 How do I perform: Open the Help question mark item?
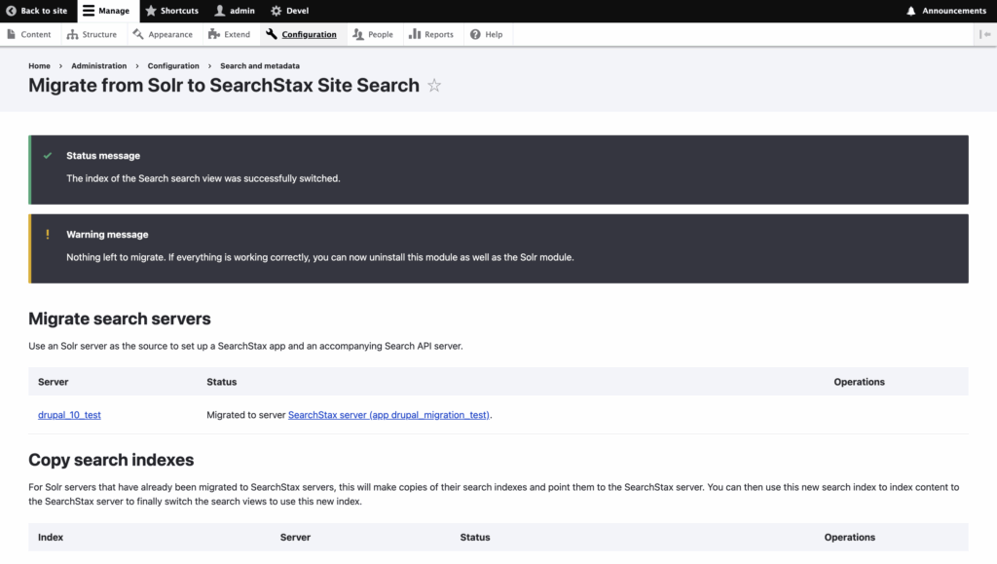pyautogui.click(x=487, y=34)
